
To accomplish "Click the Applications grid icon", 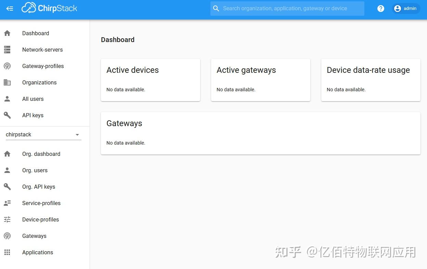I will point(7,252).
